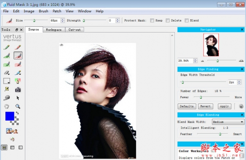Viewport: 246px width, 160px height.
Task: Select the middle screen layout mode icon
Action: coord(12,147)
